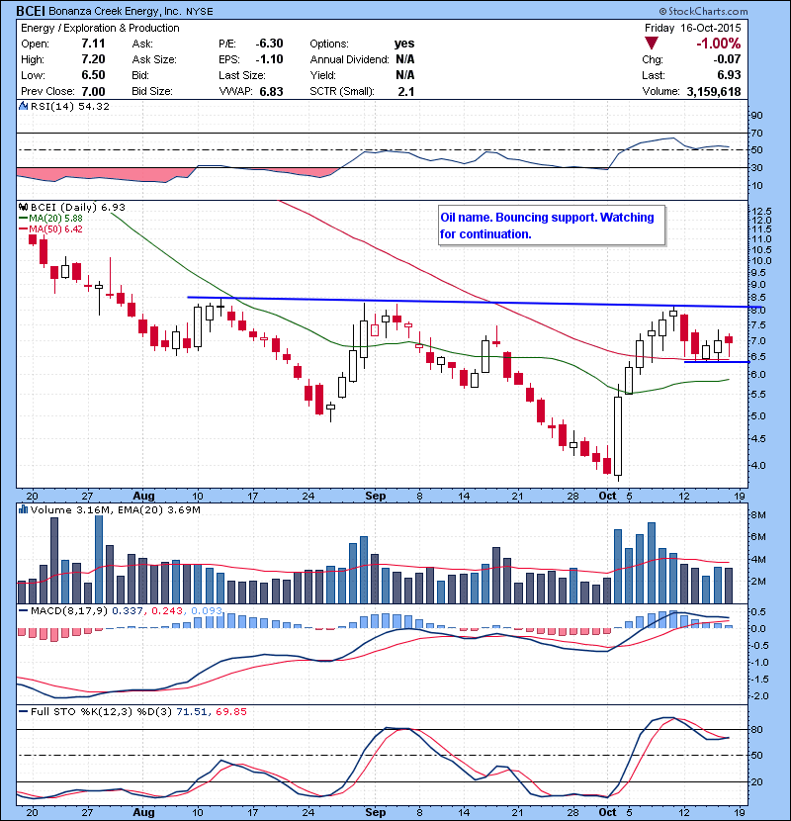The image size is (791, 821).
Task: Click the 'Aug' label on the price chart axis
Action: pos(143,496)
